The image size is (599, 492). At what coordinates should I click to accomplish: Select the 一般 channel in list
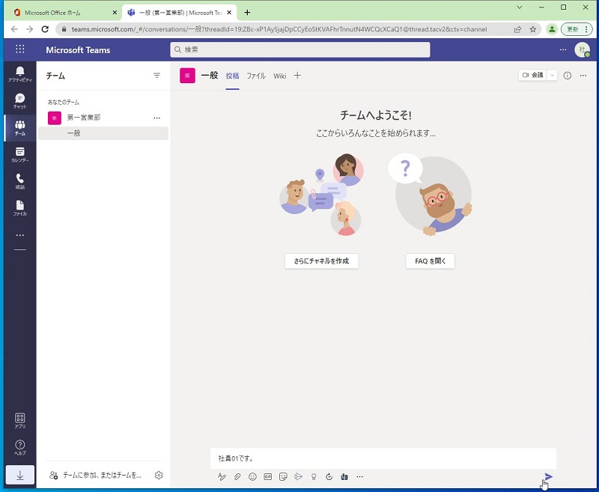(x=103, y=133)
